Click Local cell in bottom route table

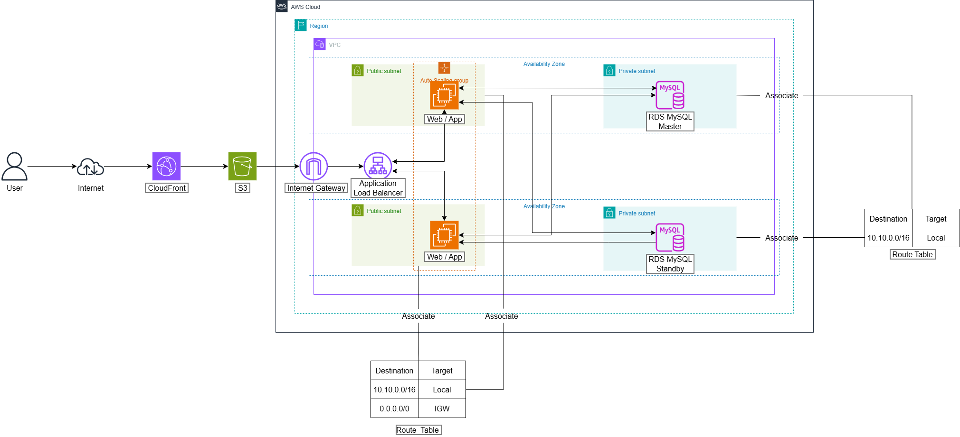coord(442,390)
